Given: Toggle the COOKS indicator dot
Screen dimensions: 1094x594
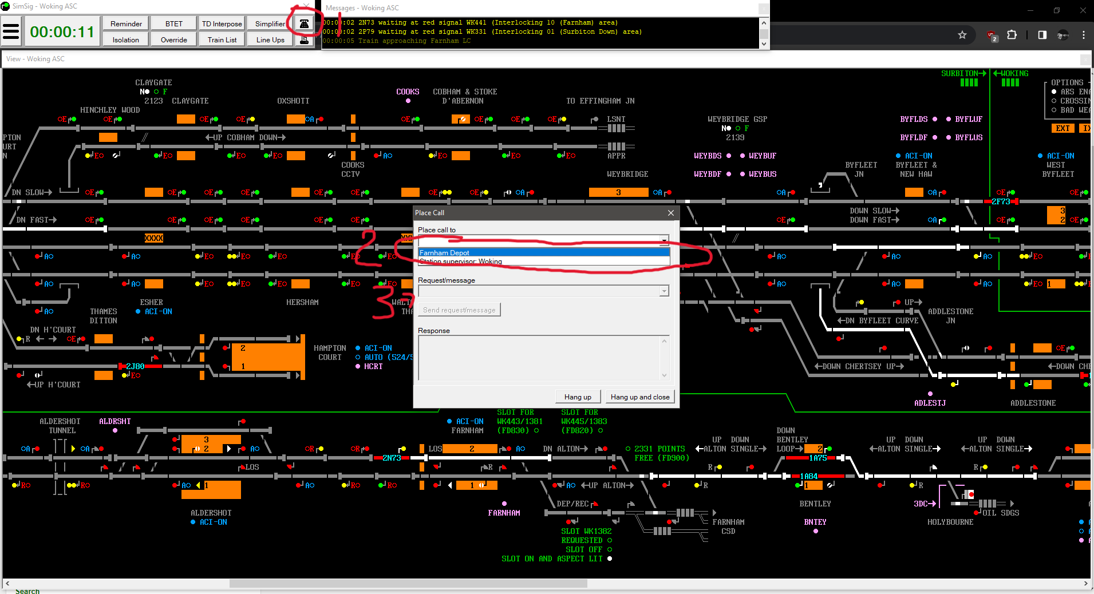Looking at the screenshot, I should (x=408, y=101).
